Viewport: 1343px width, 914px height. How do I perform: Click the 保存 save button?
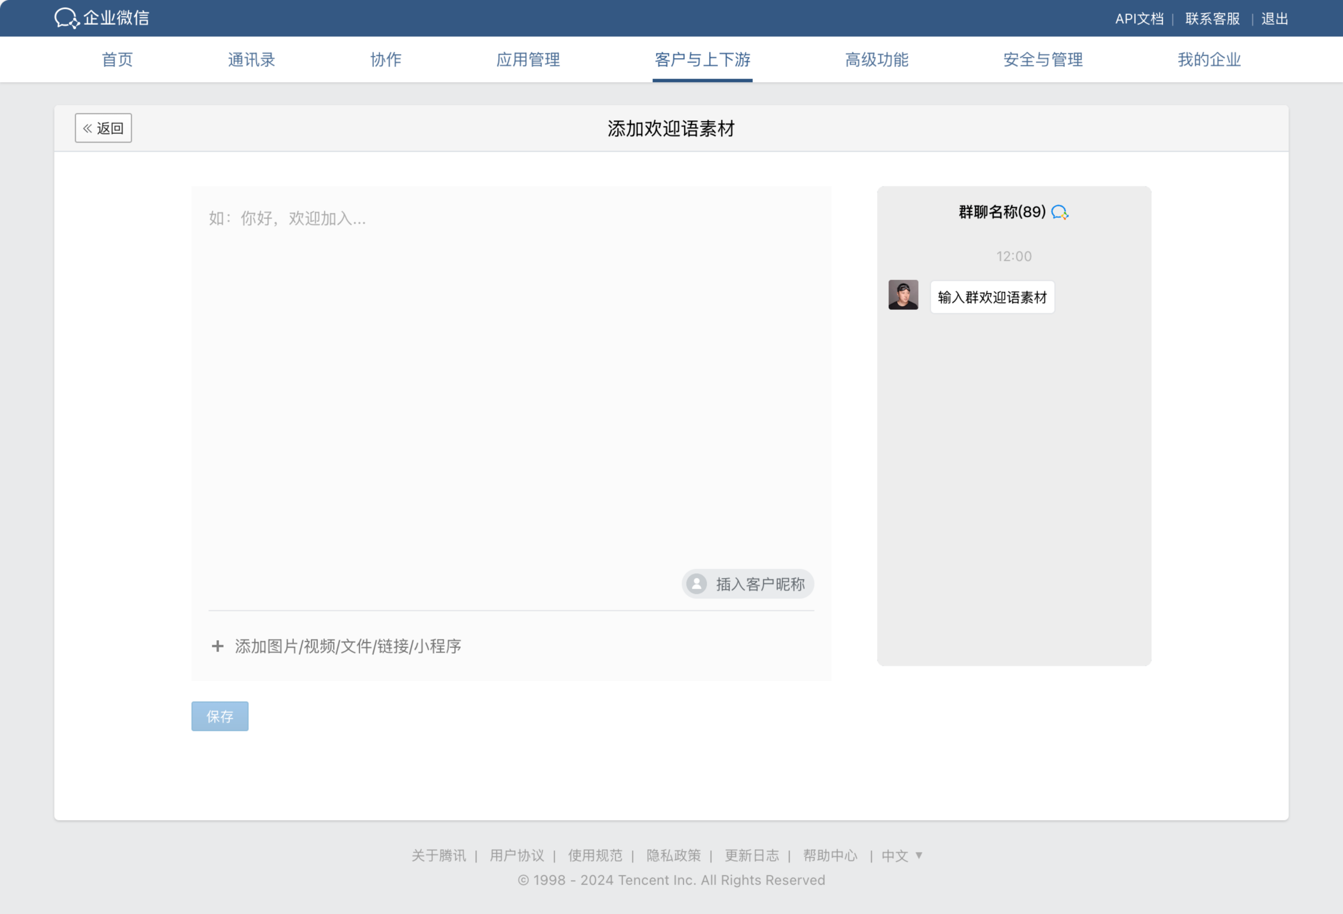tap(220, 716)
